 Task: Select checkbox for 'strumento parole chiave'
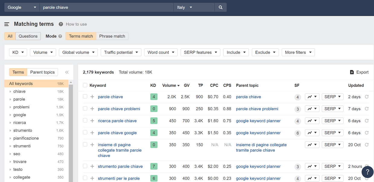[x=85, y=166]
